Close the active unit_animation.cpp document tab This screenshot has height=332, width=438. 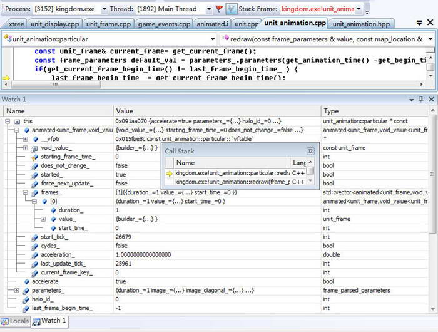pos(430,23)
